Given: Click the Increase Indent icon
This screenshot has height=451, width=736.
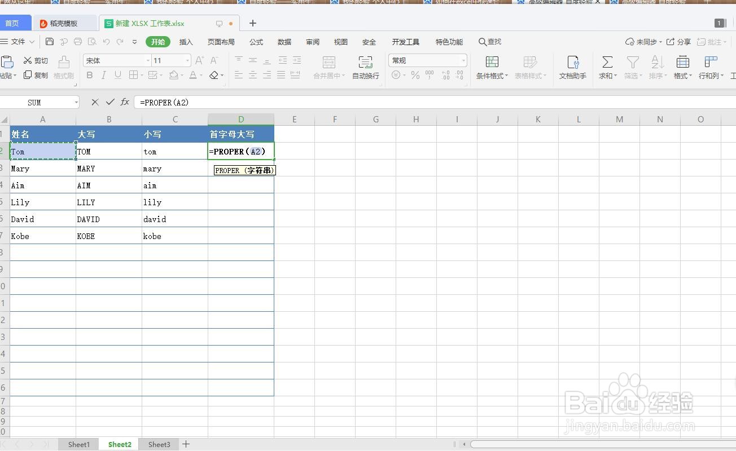Looking at the screenshot, I should pyautogui.click(x=297, y=60).
